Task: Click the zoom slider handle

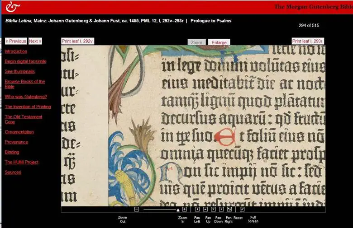Action: [178, 210]
